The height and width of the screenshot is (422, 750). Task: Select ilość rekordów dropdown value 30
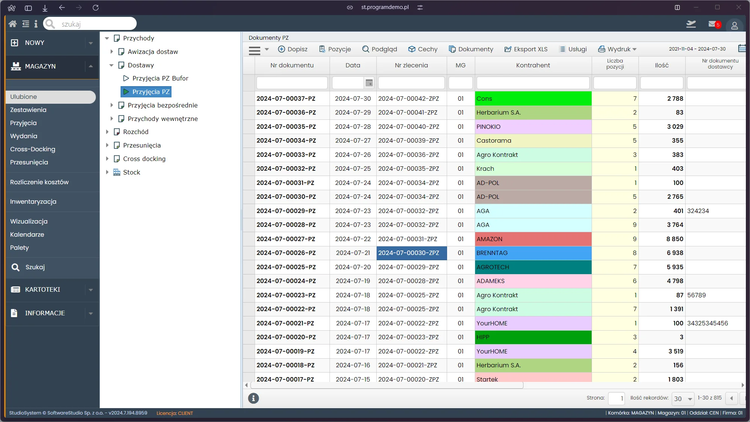coord(683,397)
